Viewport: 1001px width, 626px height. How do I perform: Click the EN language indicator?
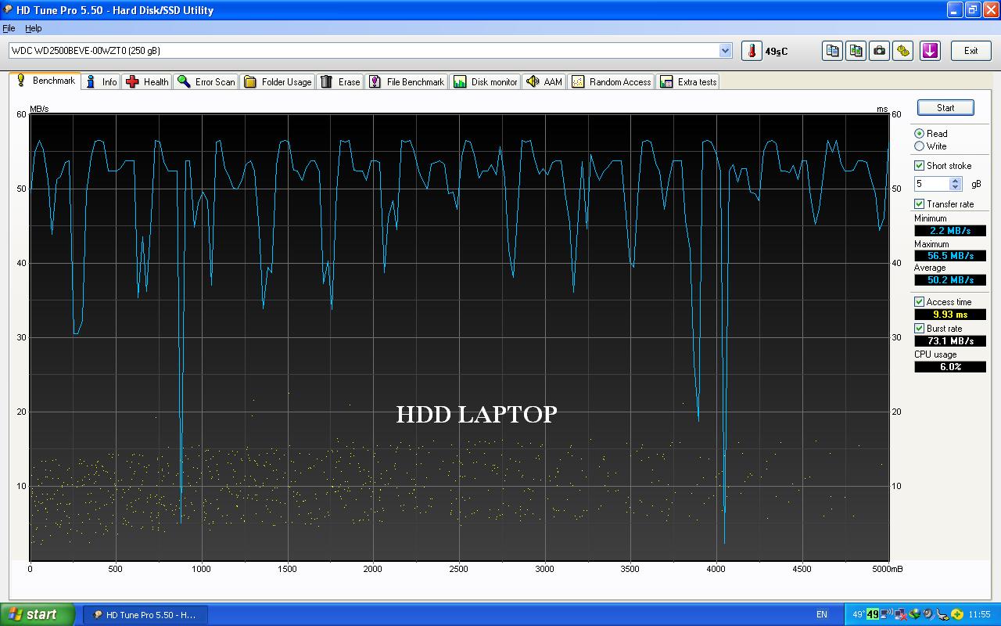822,614
